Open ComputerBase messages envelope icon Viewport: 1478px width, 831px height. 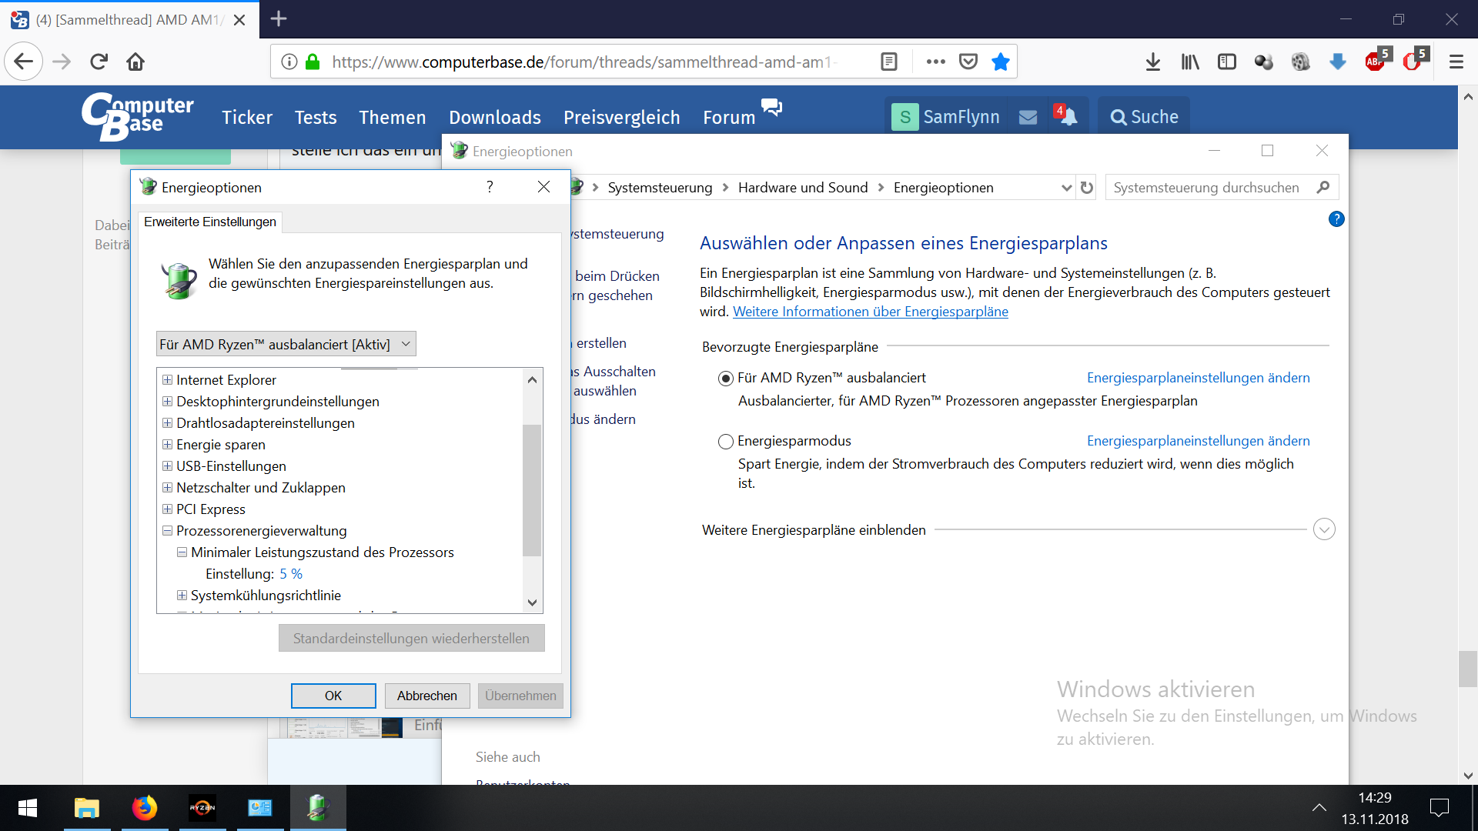coord(1028,117)
